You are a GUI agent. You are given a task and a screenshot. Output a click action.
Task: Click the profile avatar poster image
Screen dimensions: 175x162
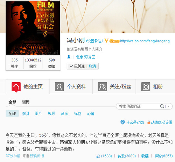(x=33, y=28)
